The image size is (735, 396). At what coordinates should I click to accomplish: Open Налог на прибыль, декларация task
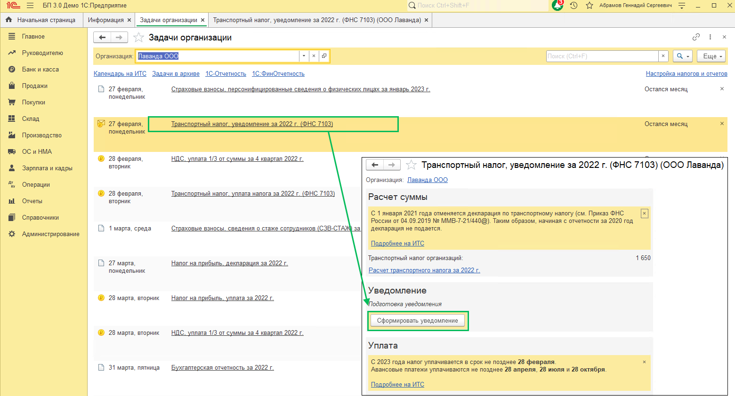(229, 263)
